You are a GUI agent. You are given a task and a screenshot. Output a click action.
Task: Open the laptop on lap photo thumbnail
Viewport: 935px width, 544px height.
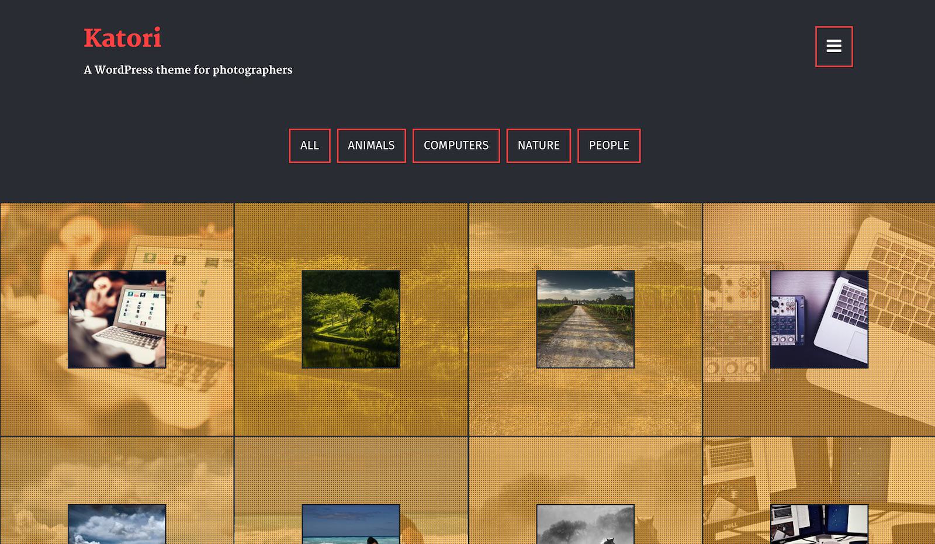pos(117,319)
